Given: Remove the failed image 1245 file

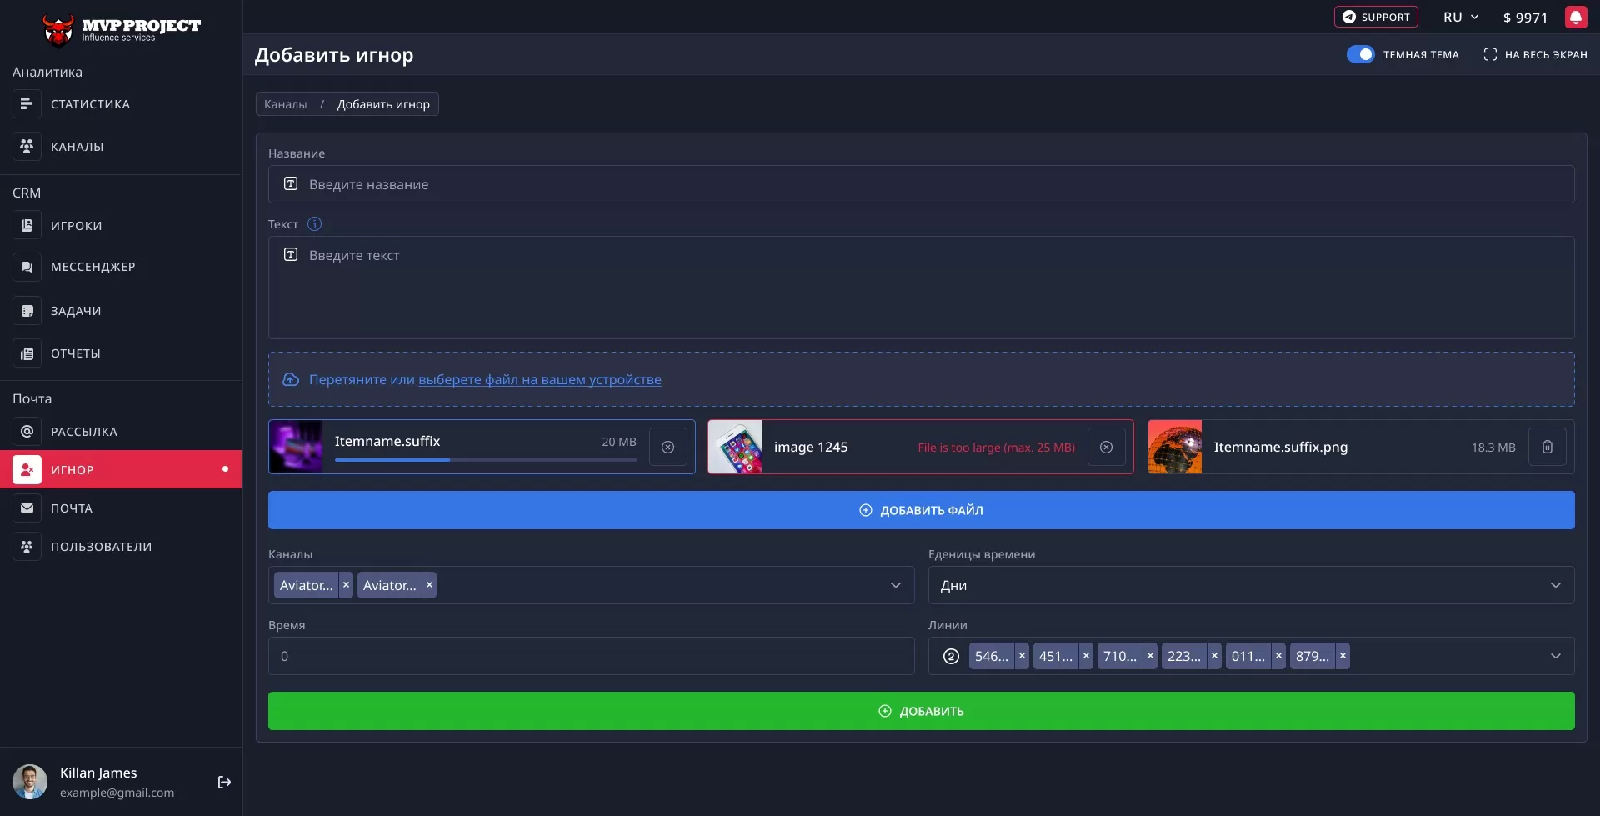Looking at the screenshot, I should 1106,447.
